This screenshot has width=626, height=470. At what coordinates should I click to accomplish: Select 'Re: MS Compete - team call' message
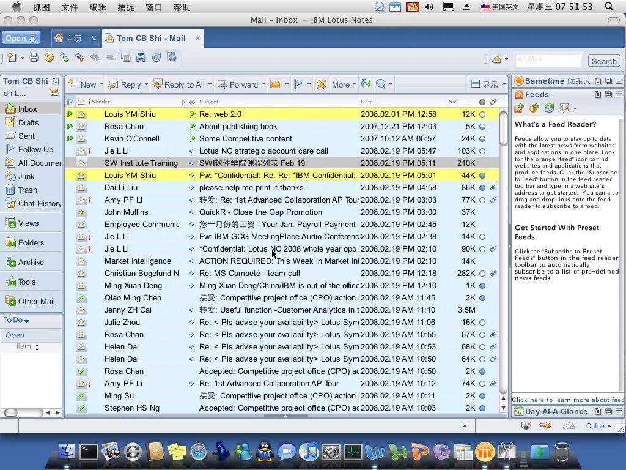click(282, 274)
